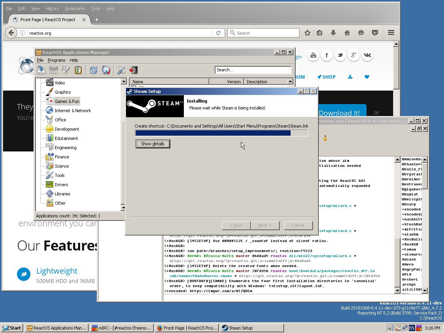Click the Search field in Applications Manager

[253, 70]
